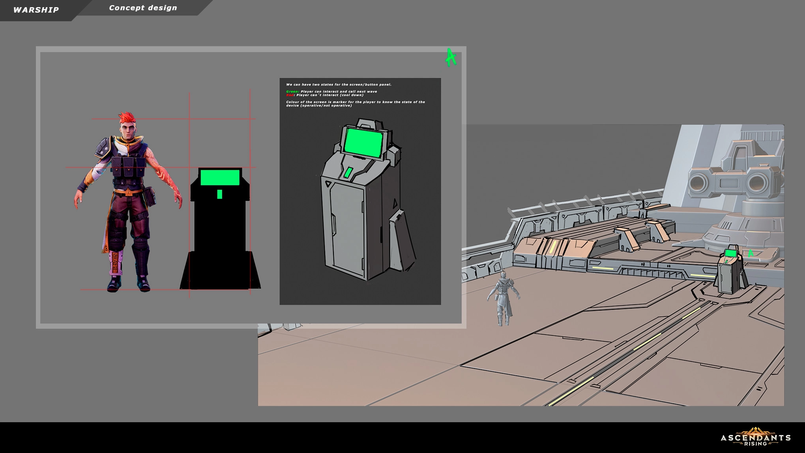Select the Concept design tab

(x=143, y=8)
